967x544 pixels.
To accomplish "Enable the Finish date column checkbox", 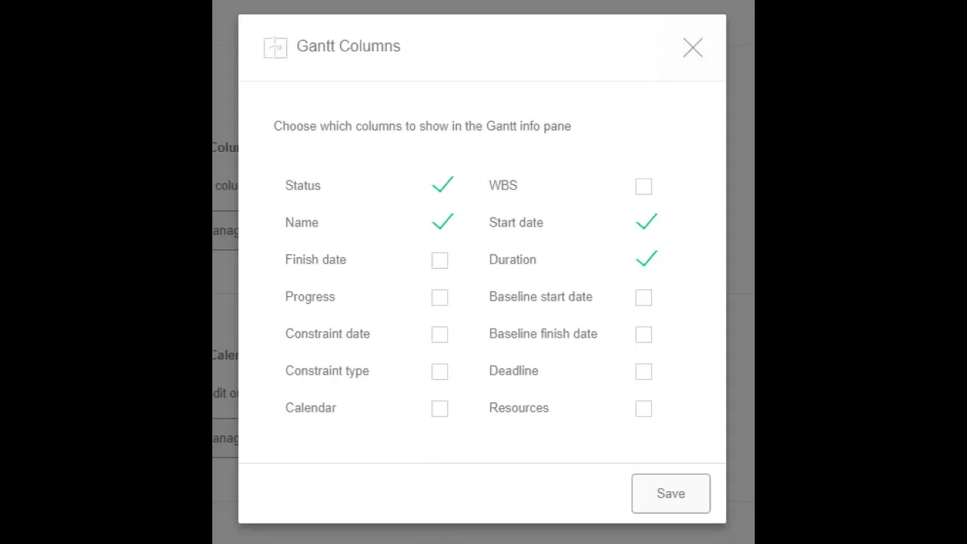I will tap(440, 260).
